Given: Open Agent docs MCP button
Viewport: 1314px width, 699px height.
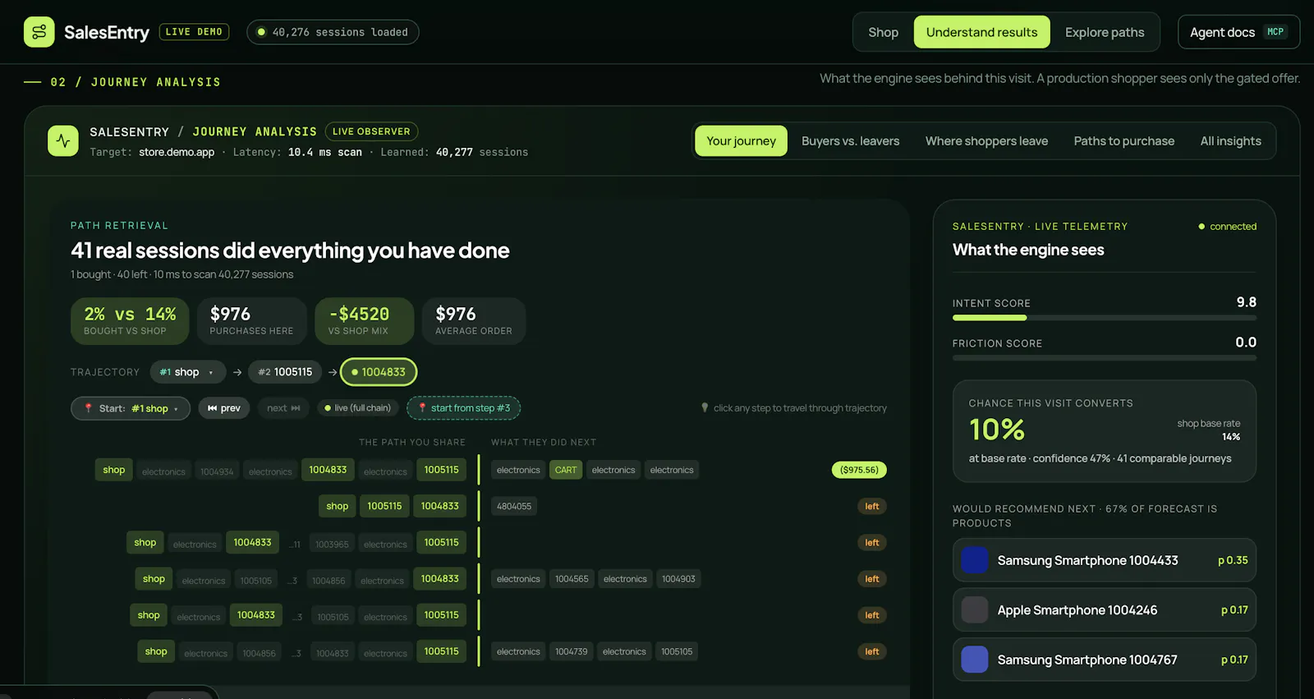Looking at the screenshot, I should click(1238, 32).
